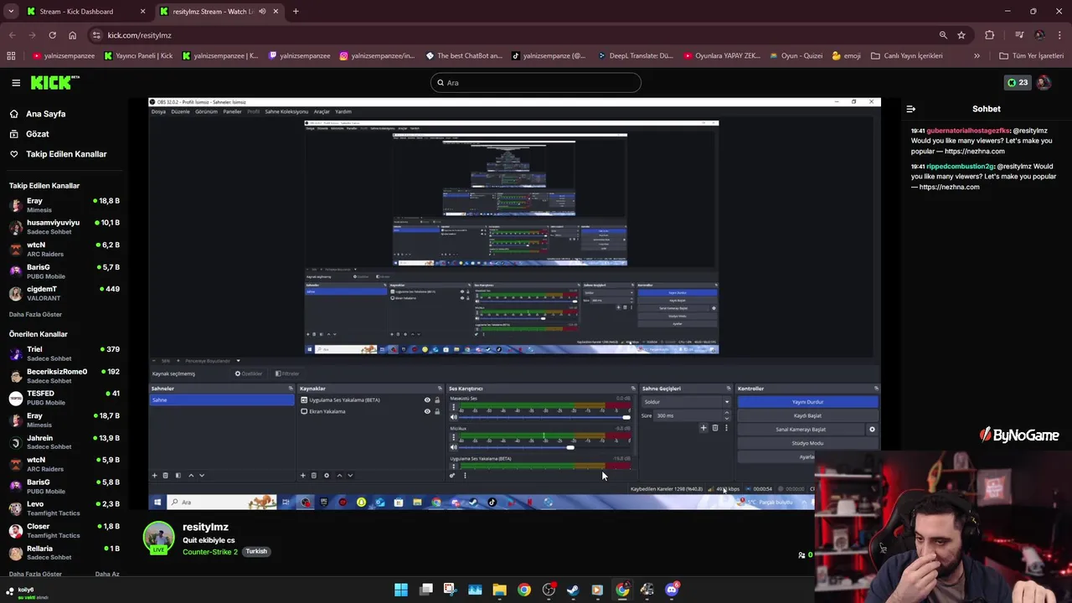This screenshot has width=1072, height=603.
Task: Go to the browser home page
Action: click(72, 35)
